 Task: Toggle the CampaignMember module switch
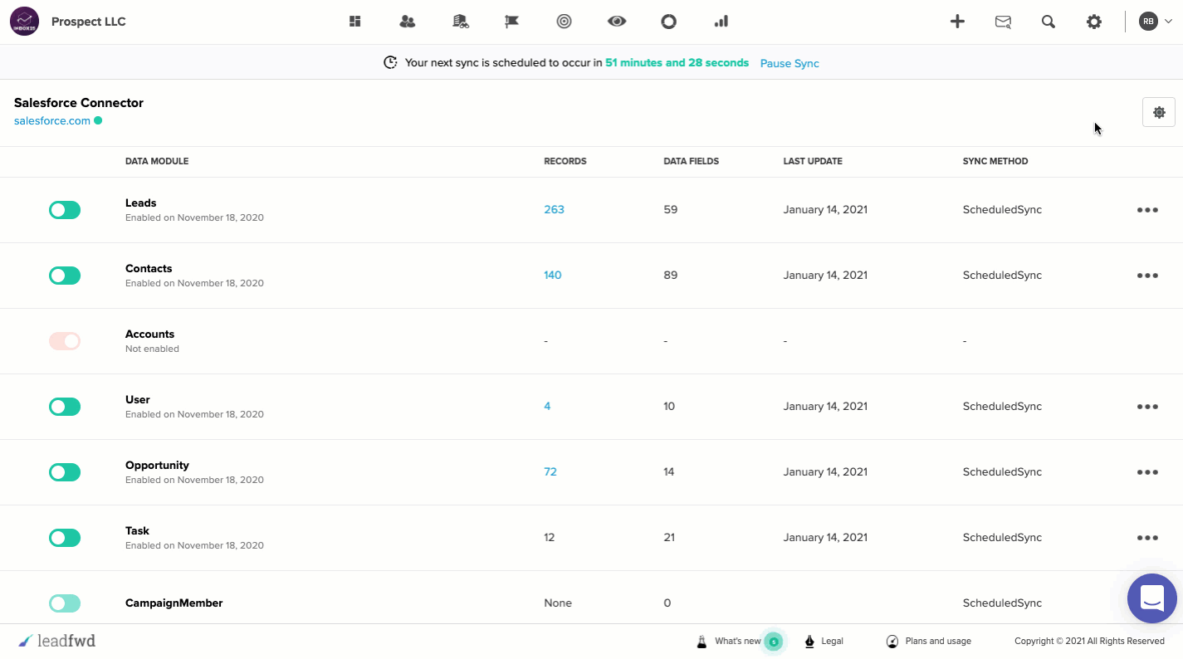pos(65,603)
